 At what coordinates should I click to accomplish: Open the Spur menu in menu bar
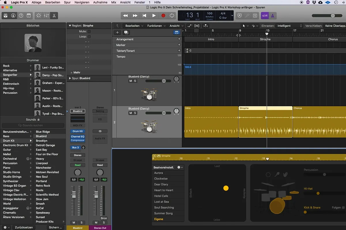coord(67,2)
